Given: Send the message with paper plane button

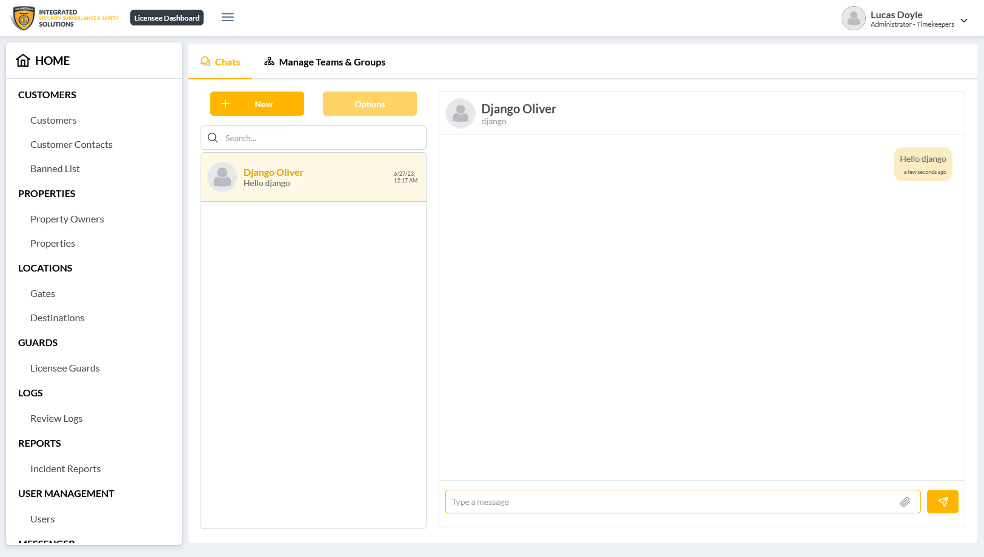Looking at the screenshot, I should point(943,502).
